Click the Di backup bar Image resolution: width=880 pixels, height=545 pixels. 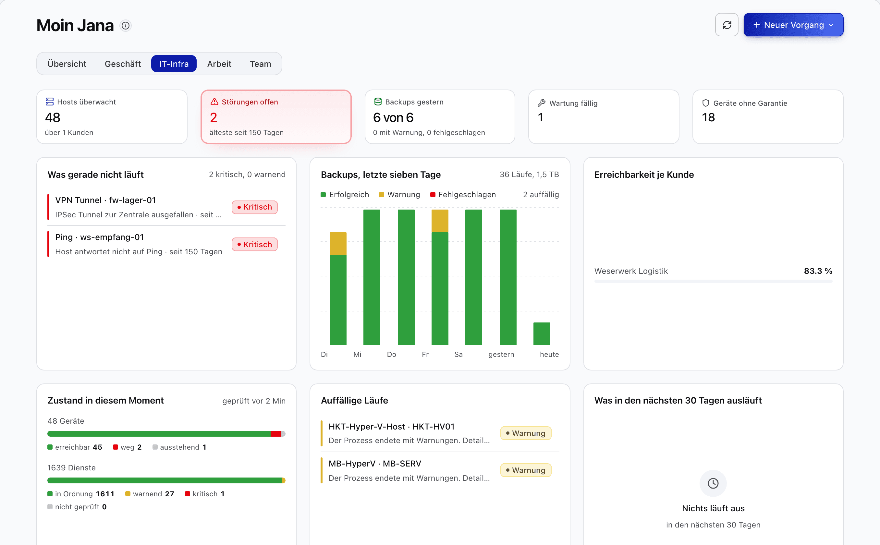[x=338, y=289]
